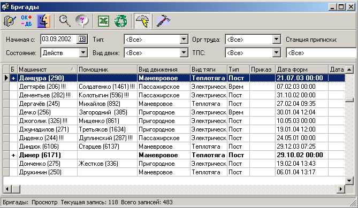Screen dimensions: 358x208
Task: Click the date 30.01.04 12:04 cell
Action: pyautogui.click(x=302, y=112)
